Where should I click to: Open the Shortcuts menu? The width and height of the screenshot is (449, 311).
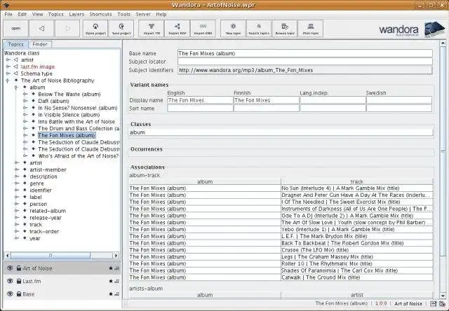100,14
